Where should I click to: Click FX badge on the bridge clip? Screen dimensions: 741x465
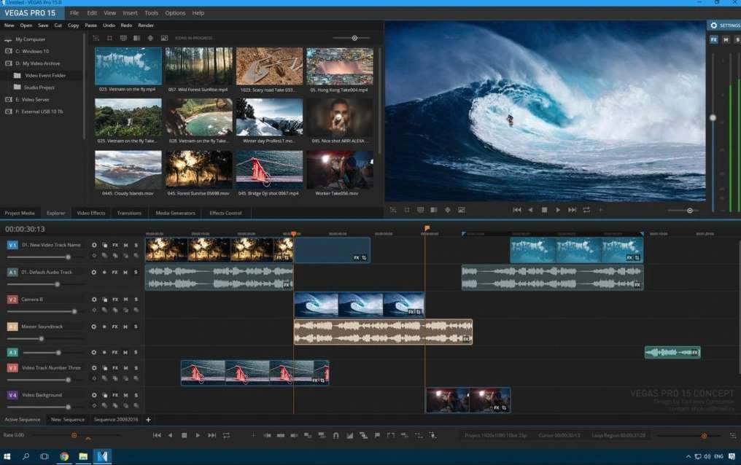pos(315,380)
